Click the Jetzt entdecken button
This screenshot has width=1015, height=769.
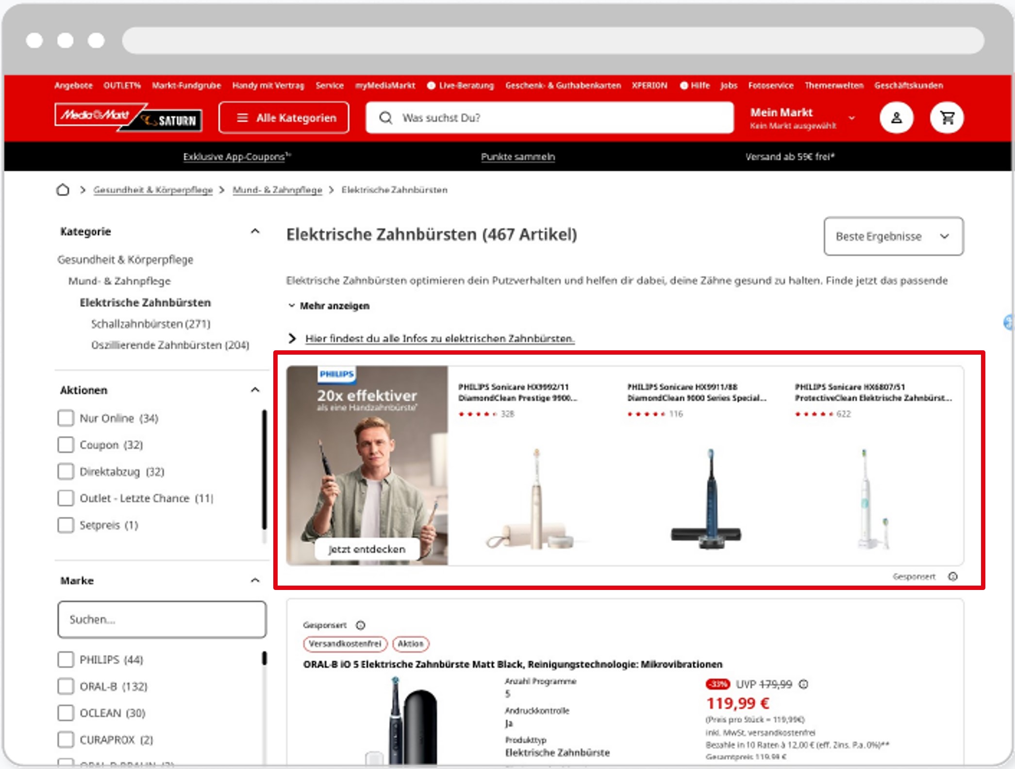[367, 549]
